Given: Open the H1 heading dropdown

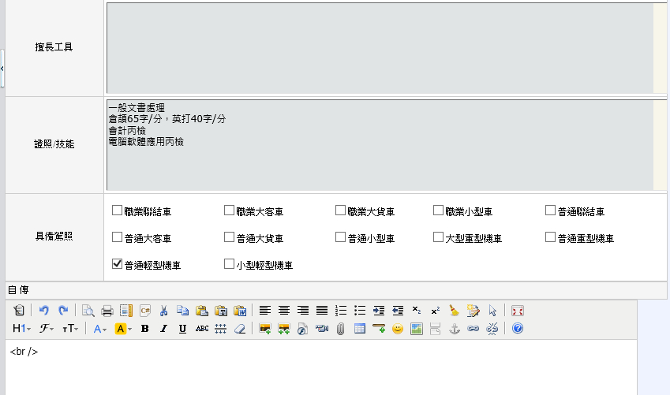Looking at the screenshot, I should pos(21,329).
